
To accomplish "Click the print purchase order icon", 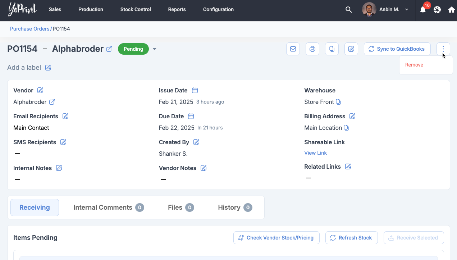I will [312, 49].
